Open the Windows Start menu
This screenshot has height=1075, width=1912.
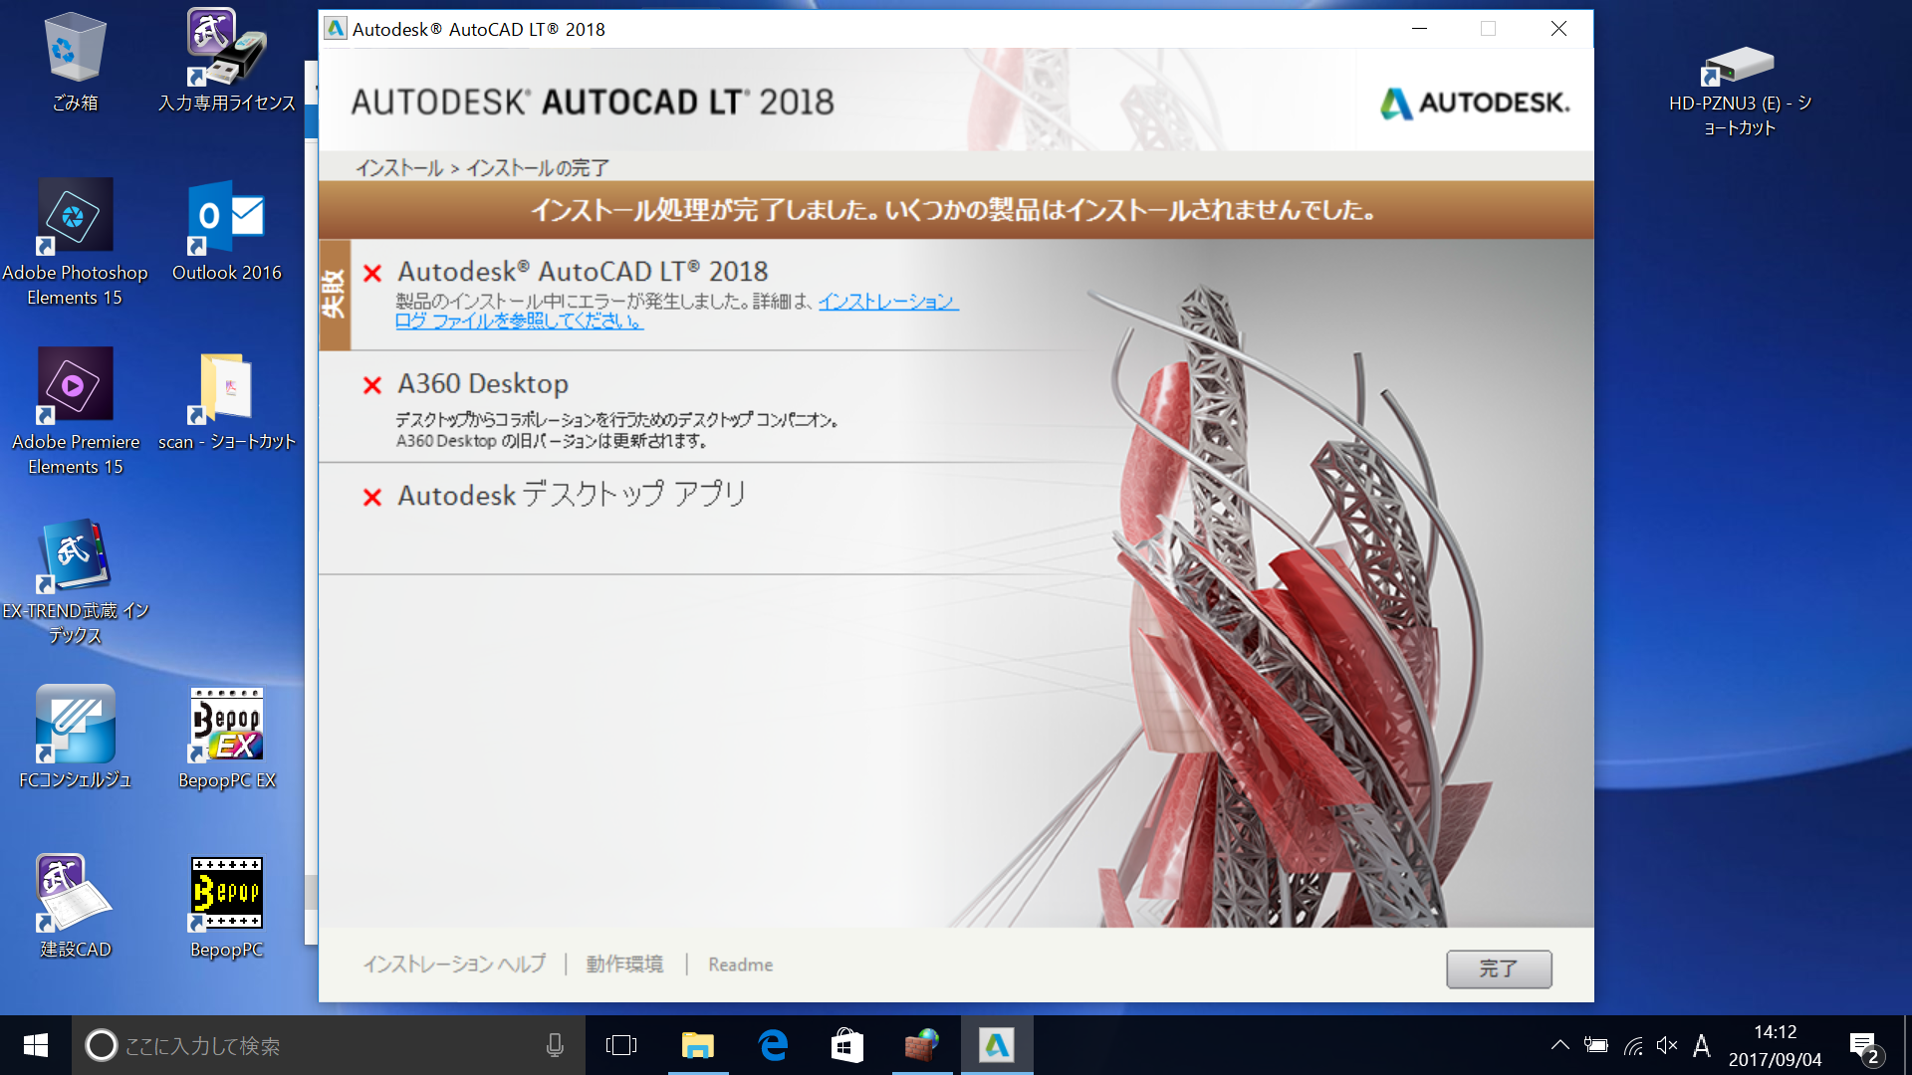(36, 1045)
